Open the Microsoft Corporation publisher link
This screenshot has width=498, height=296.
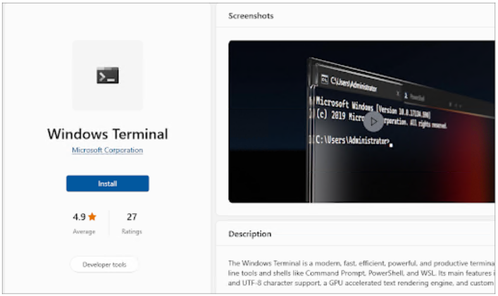[x=108, y=151]
